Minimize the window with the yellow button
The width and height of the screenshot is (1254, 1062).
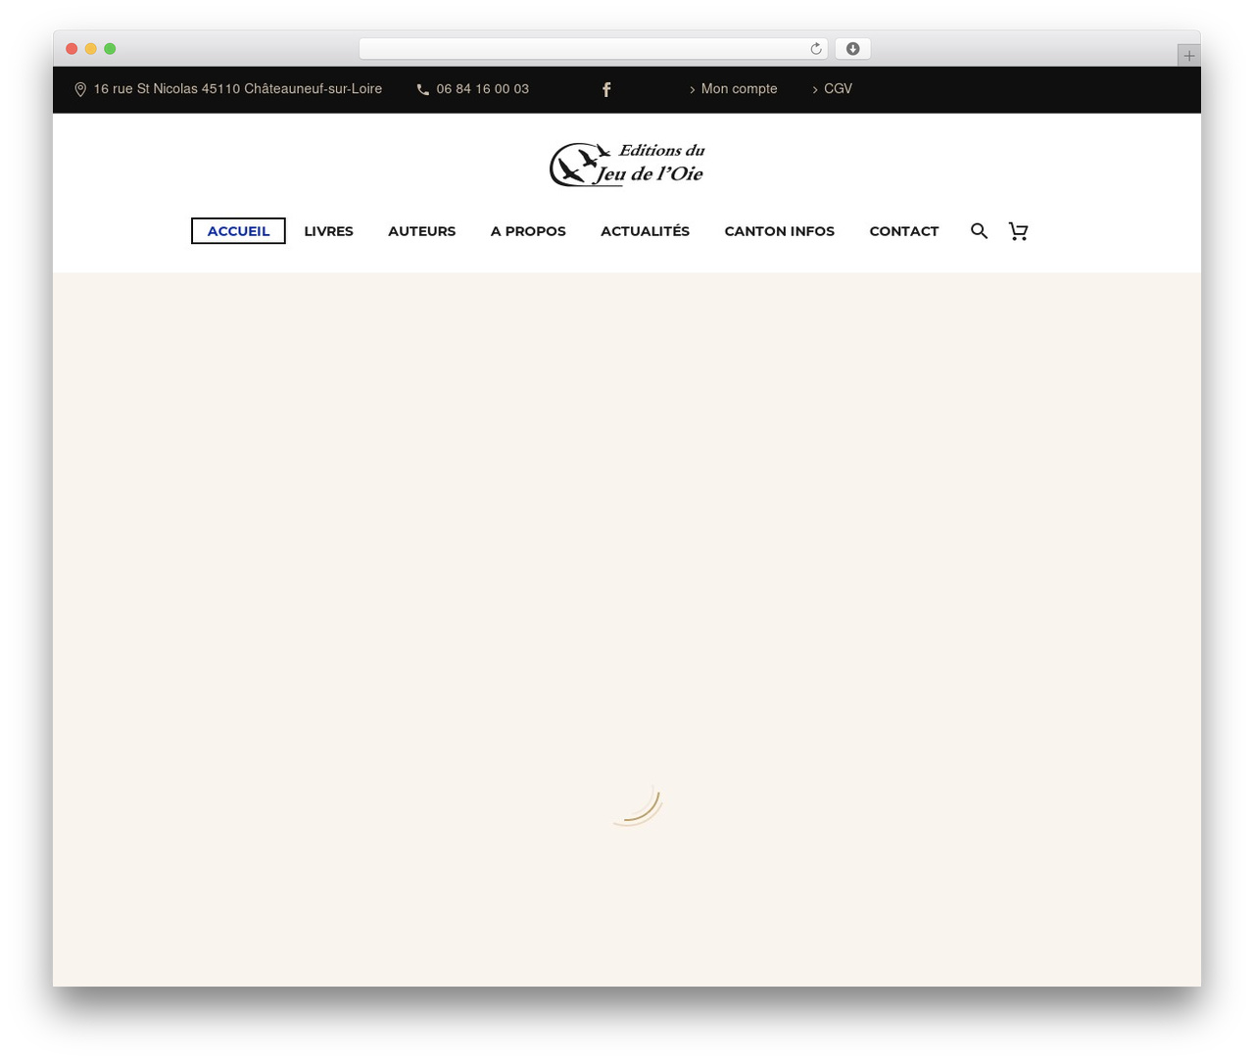(91, 49)
